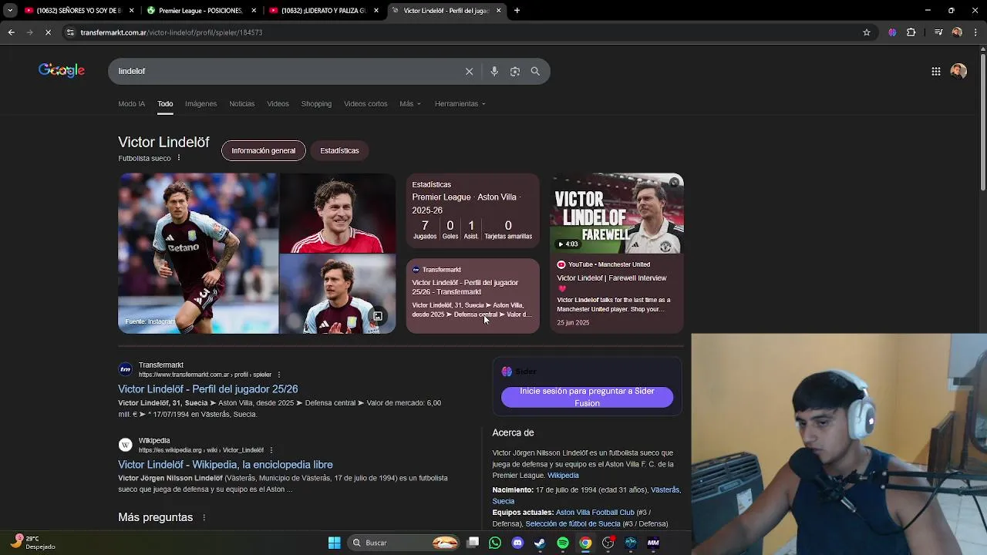Open options dots next to Más preguntas
987x555 pixels.
coord(204,517)
